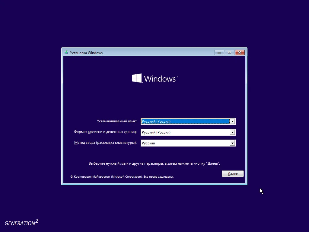The height and width of the screenshot is (232, 309).
Task: Click the Microsoft Corporation copyright text
Action: [x=122, y=176]
